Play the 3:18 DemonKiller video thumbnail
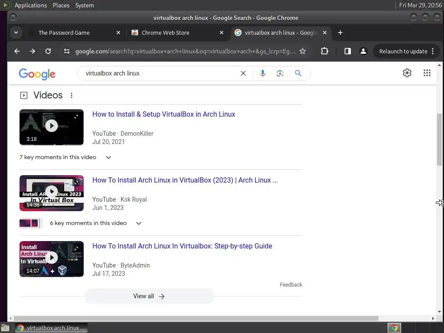This screenshot has width=444, height=333. (x=52, y=127)
